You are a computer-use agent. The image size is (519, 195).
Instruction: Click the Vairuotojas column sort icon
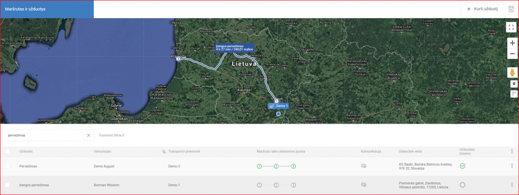(164, 151)
